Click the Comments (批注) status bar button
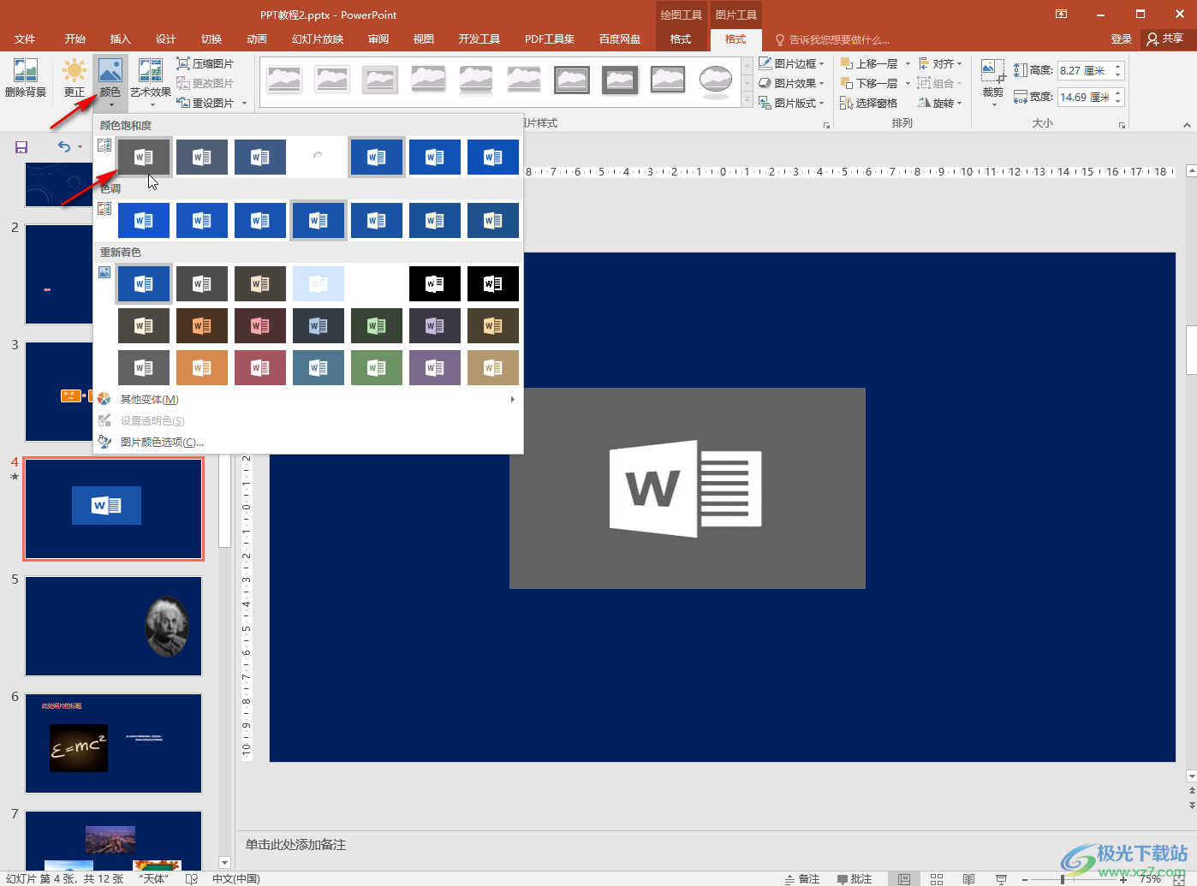 pos(855,878)
